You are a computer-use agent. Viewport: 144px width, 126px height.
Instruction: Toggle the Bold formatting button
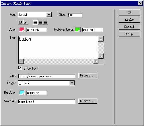[21, 22]
